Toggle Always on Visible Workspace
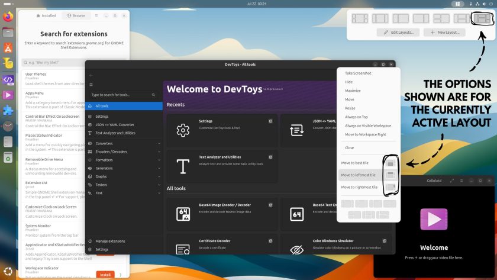The image size is (497, 280). [x=368, y=125]
